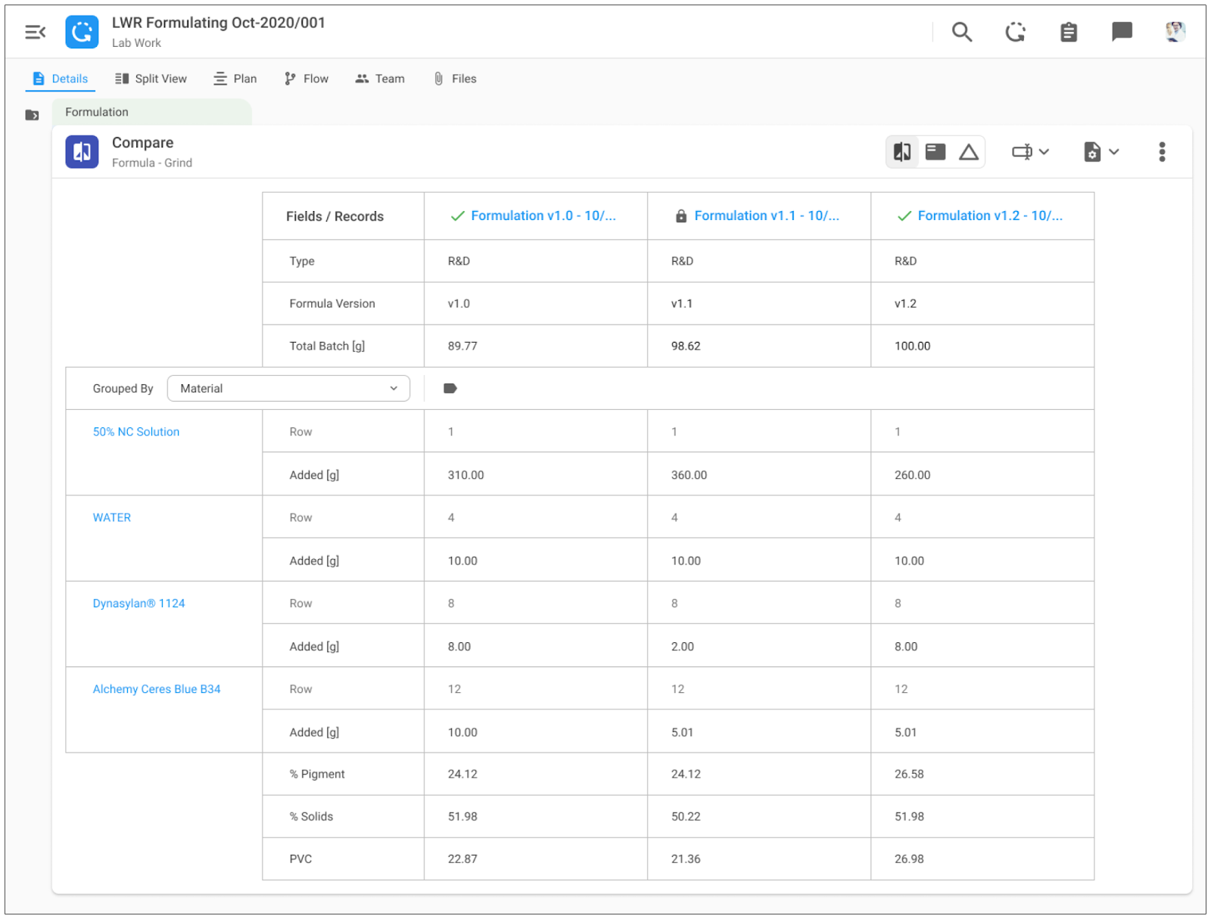Click the % Pigment row label
Viewport: 1211px width, 919px height.
316,774
